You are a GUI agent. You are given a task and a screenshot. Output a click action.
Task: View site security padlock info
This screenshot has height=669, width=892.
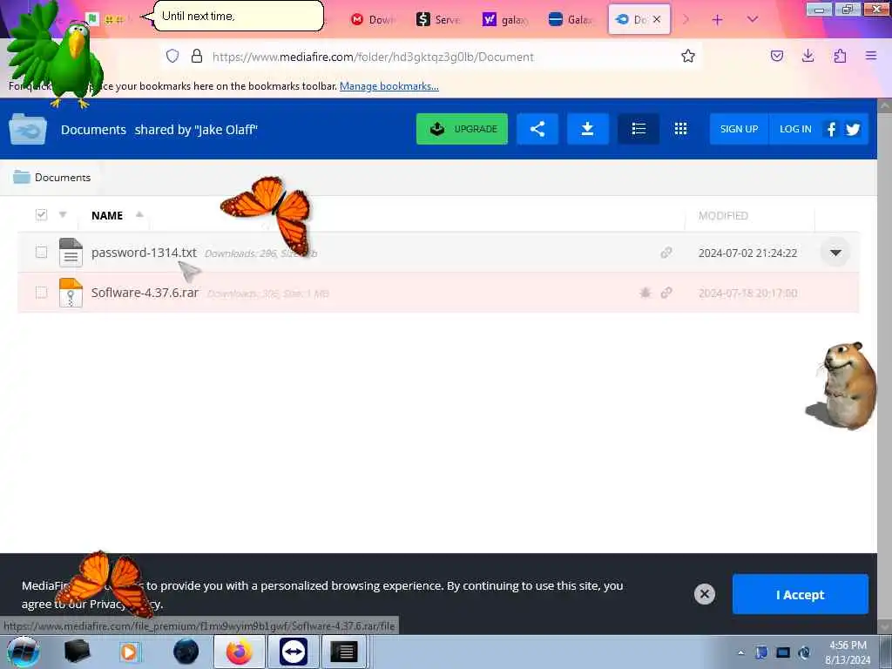[x=197, y=56]
